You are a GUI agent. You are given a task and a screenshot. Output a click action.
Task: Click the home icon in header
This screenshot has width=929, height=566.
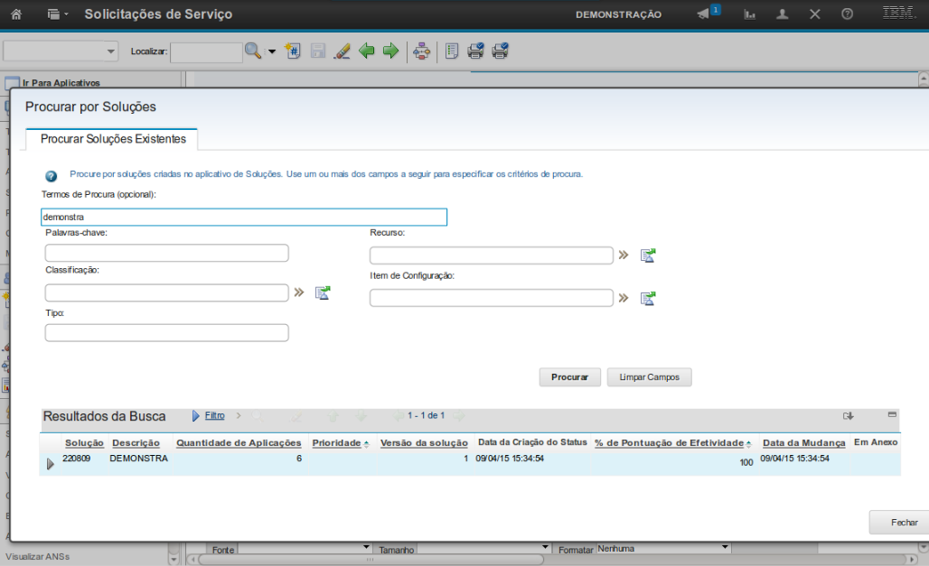(x=16, y=14)
